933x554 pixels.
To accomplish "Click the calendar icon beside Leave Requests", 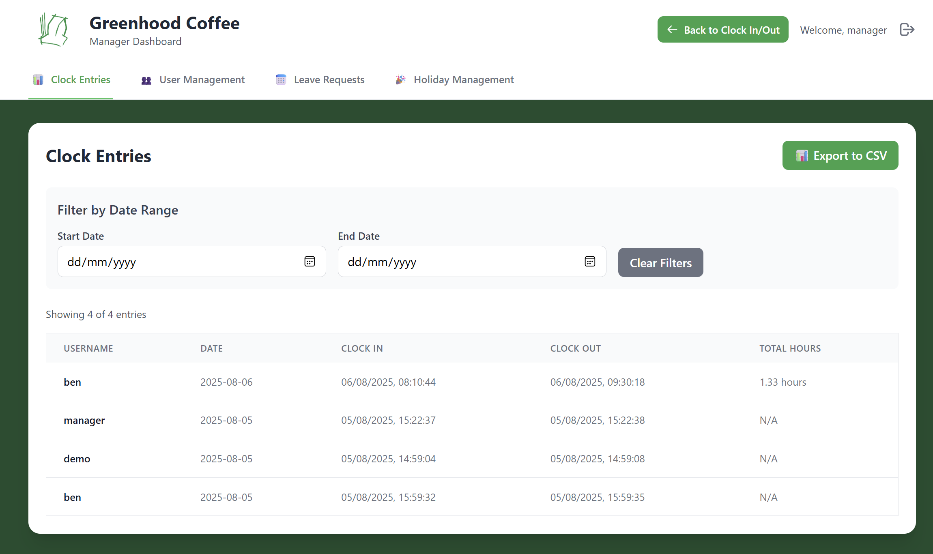I will 280,79.
